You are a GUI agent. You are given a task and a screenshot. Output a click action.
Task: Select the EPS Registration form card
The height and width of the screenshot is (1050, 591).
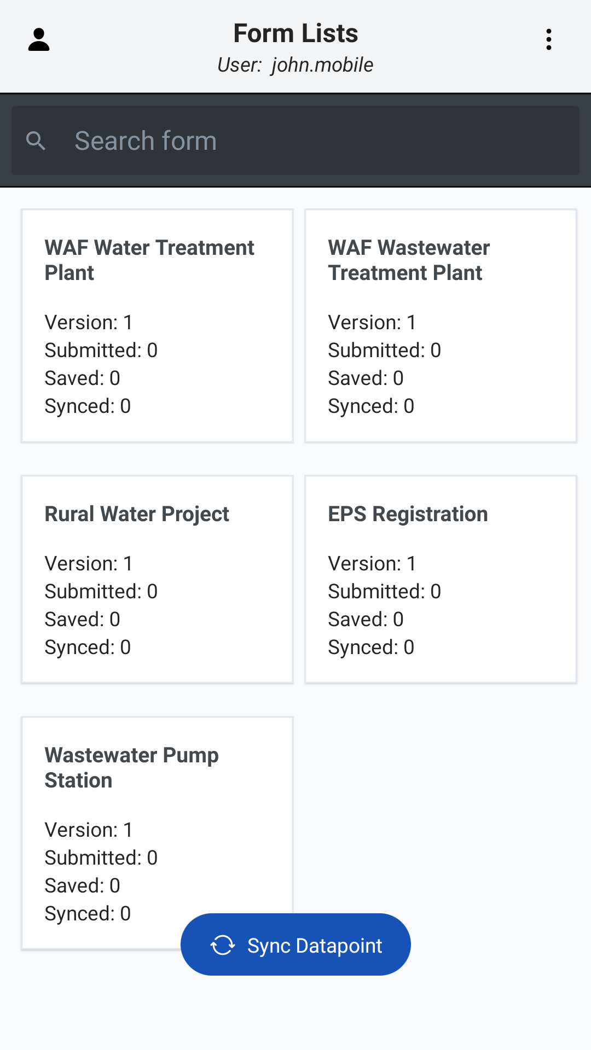pos(441,580)
